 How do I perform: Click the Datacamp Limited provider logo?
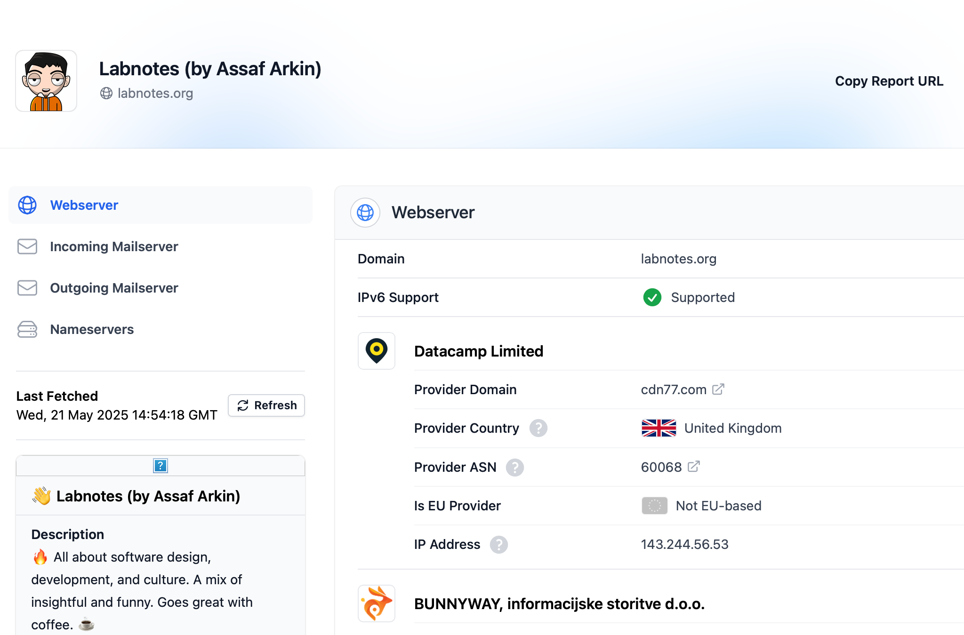pyautogui.click(x=377, y=351)
